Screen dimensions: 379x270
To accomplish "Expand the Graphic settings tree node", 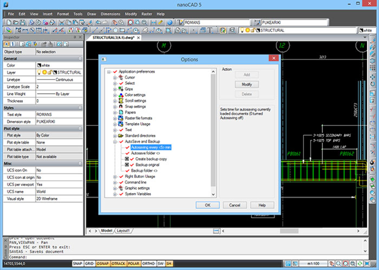I will (114, 189).
